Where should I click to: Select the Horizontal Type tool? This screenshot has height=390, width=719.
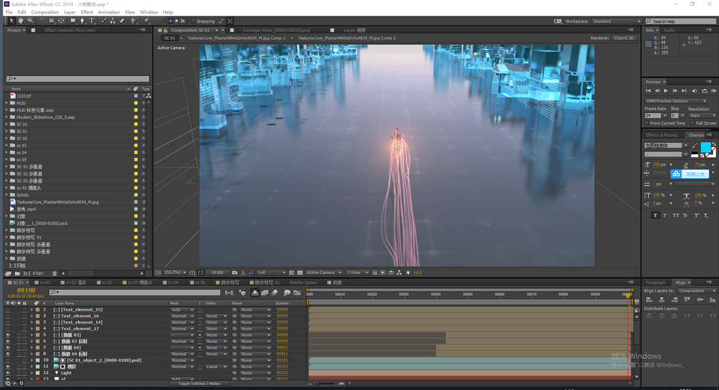click(x=92, y=21)
